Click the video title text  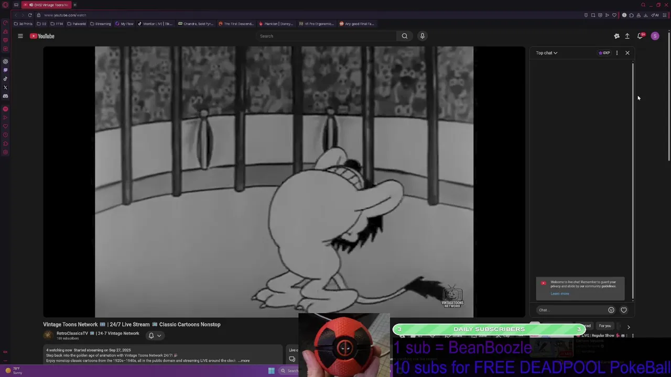(132, 325)
